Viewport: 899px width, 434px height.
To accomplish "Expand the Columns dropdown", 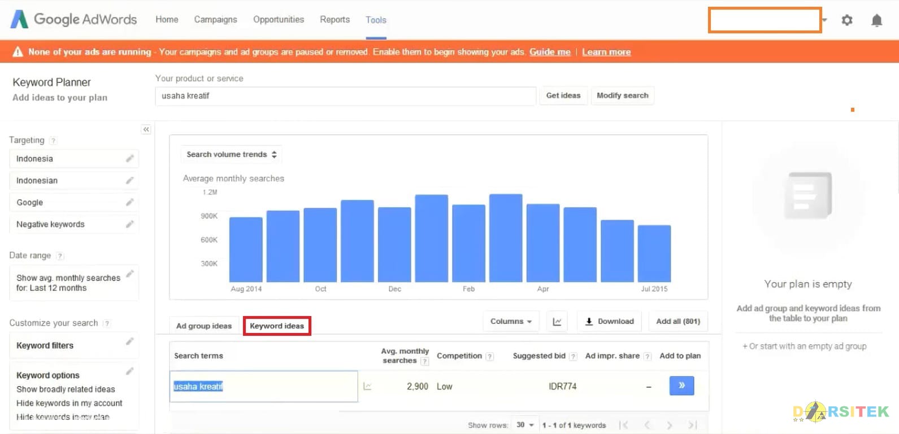I will pyautogui.click(x=511, y=322).
